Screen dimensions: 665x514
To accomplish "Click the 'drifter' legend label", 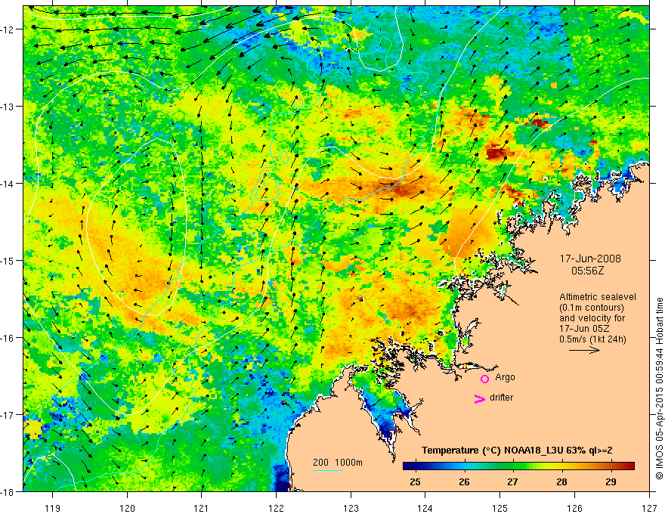I will click(501, 398).
